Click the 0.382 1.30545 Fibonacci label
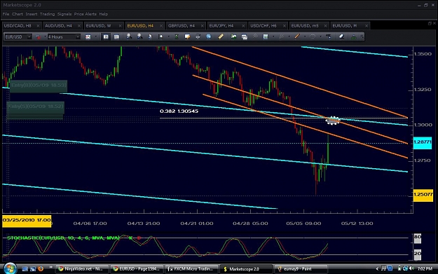Viewport: 438px width, 274px height. (179, 111)
